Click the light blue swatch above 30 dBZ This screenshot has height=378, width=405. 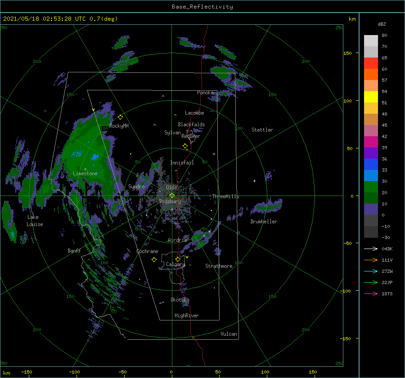[371, 175]
